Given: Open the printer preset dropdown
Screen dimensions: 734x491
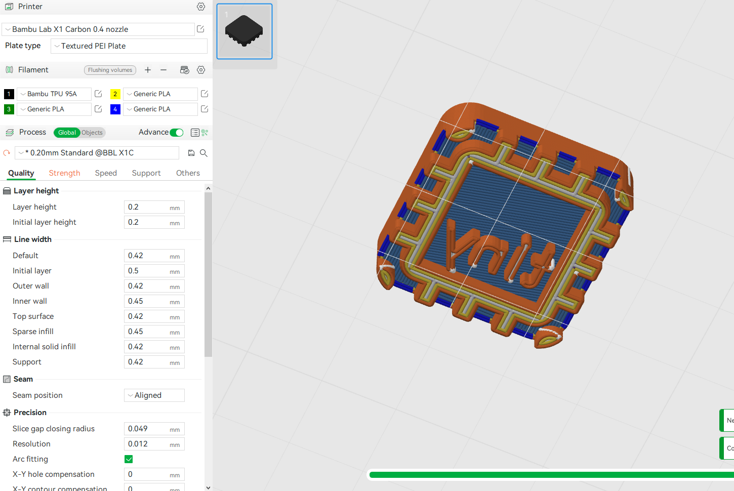Looking at the screenshot, I should [98, 29].
